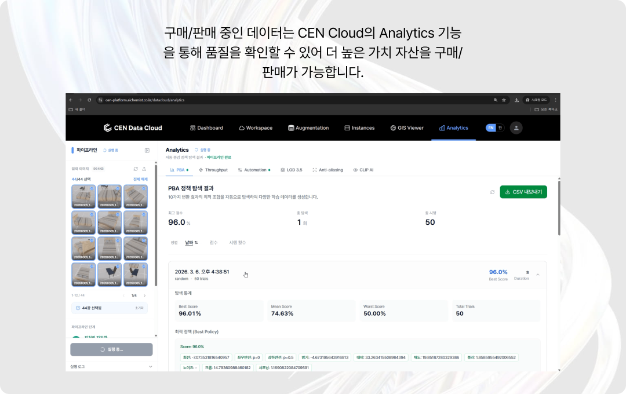Click the CEN Data Cloud logo
This screenshot has height=394, width=626.
[133, 127]
